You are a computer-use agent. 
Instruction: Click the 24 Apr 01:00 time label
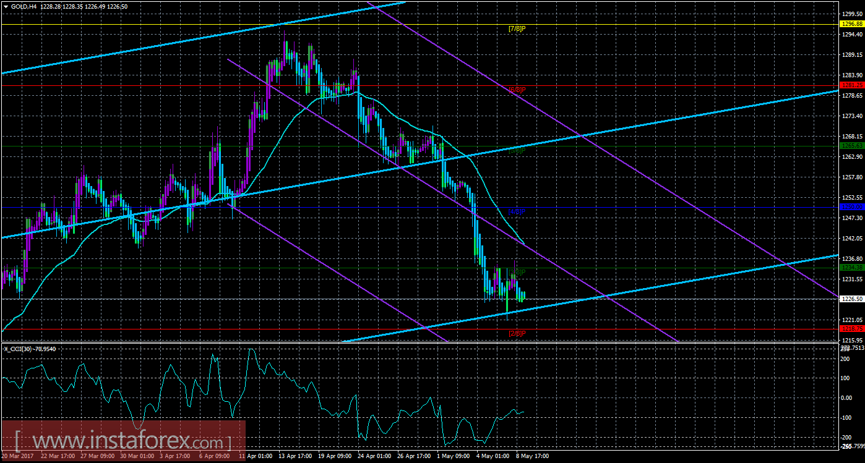pyautogui.click(x=374, y=457)
